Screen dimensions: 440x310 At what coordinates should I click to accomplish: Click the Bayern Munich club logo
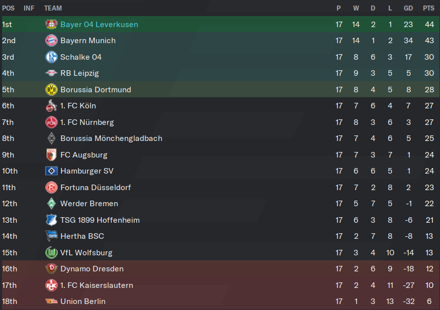[51, 41]
